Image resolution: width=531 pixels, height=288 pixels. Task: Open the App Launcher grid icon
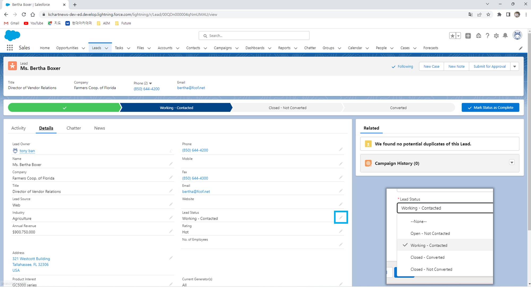[x=10, y=48]
